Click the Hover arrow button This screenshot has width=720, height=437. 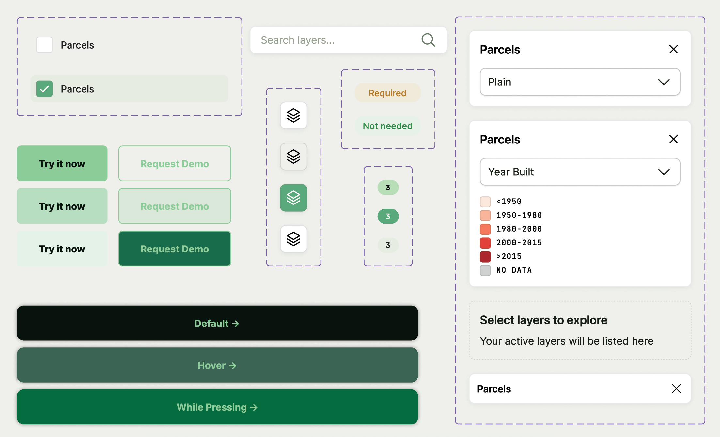(217, 365)
